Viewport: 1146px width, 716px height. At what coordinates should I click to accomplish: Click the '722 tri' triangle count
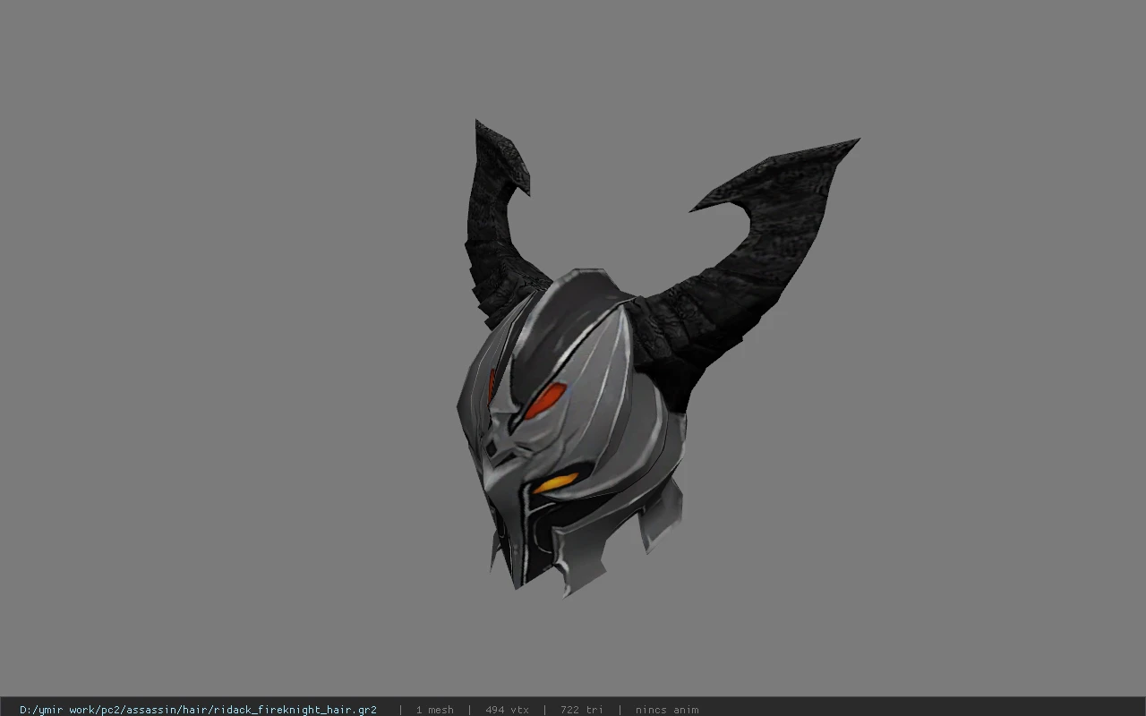[582, 710]
